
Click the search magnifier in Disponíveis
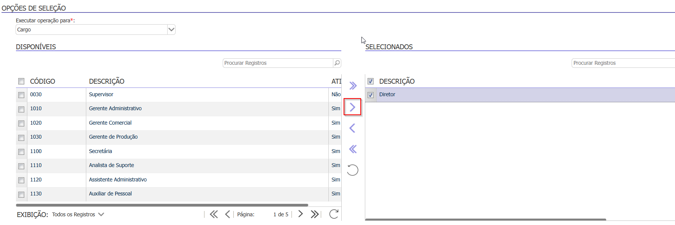click(x=337, y=63)
